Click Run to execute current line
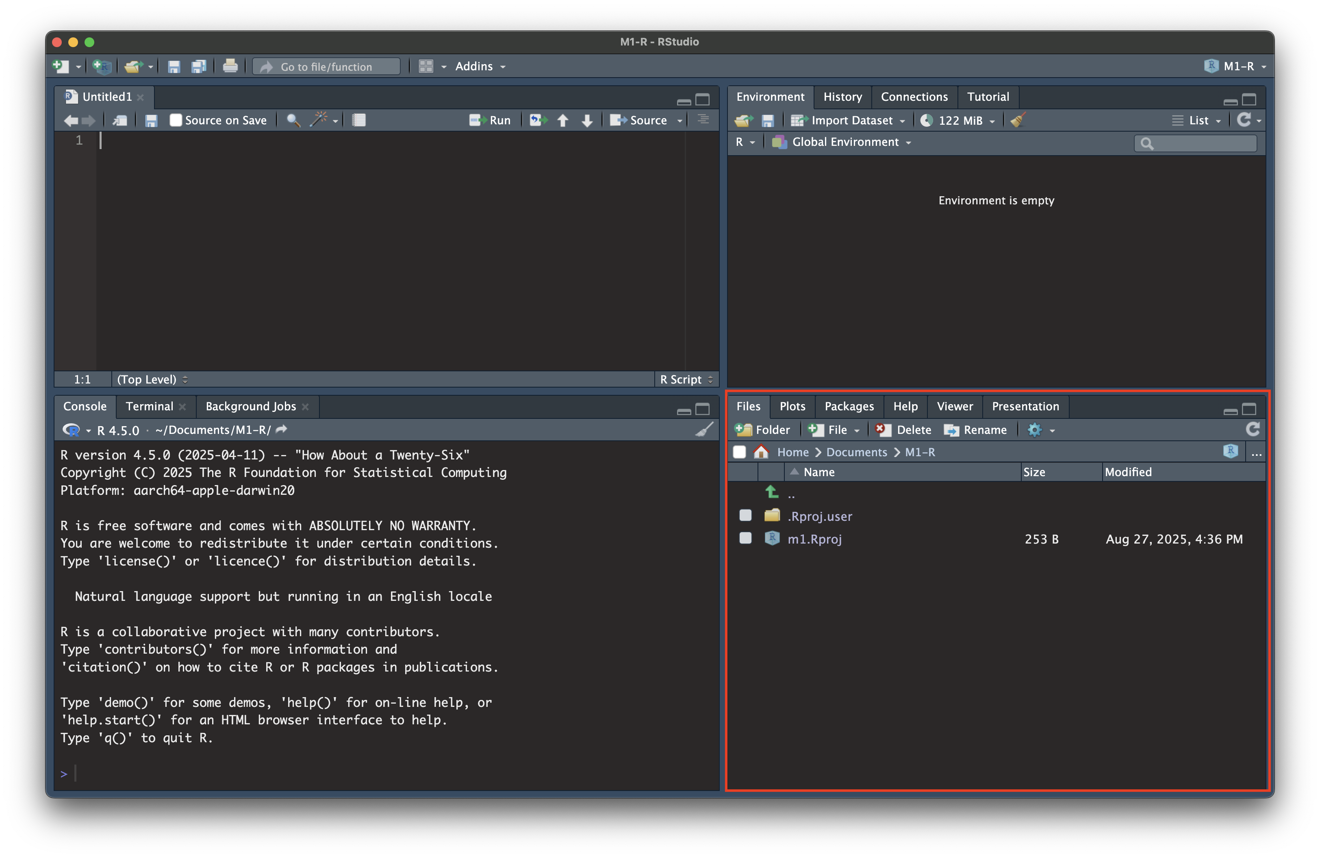Image resolution: width=1320 pixels, height=858 pixels. (x=490, y=120)
